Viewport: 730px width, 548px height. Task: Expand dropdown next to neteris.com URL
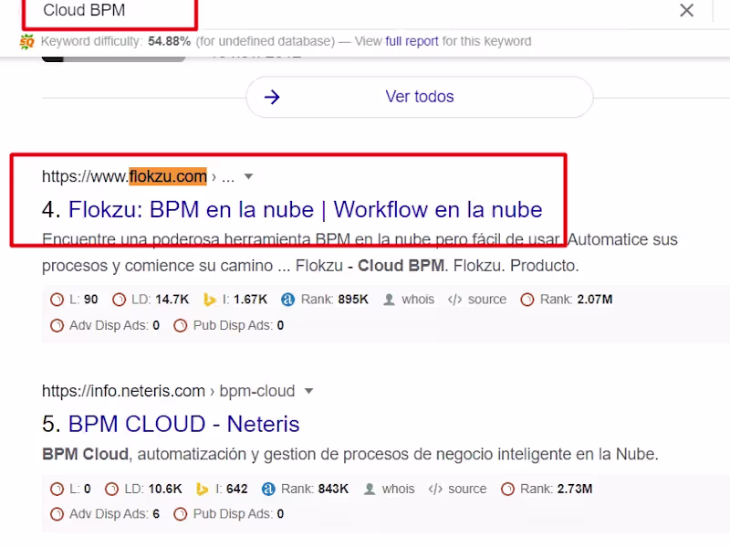308,391
